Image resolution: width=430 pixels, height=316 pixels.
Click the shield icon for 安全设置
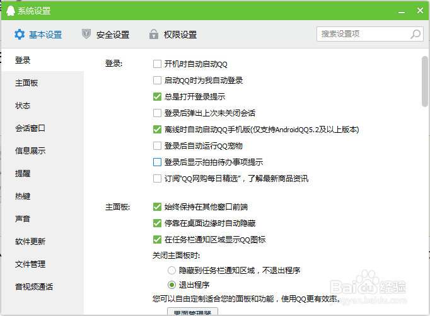86,34
